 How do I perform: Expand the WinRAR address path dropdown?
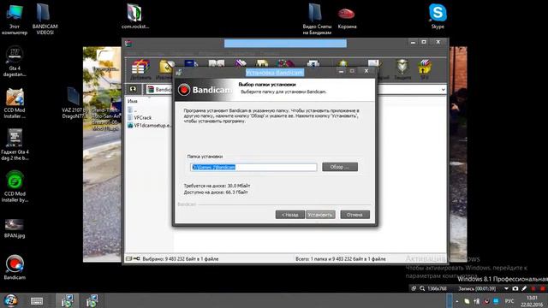(x=444, y=90)
